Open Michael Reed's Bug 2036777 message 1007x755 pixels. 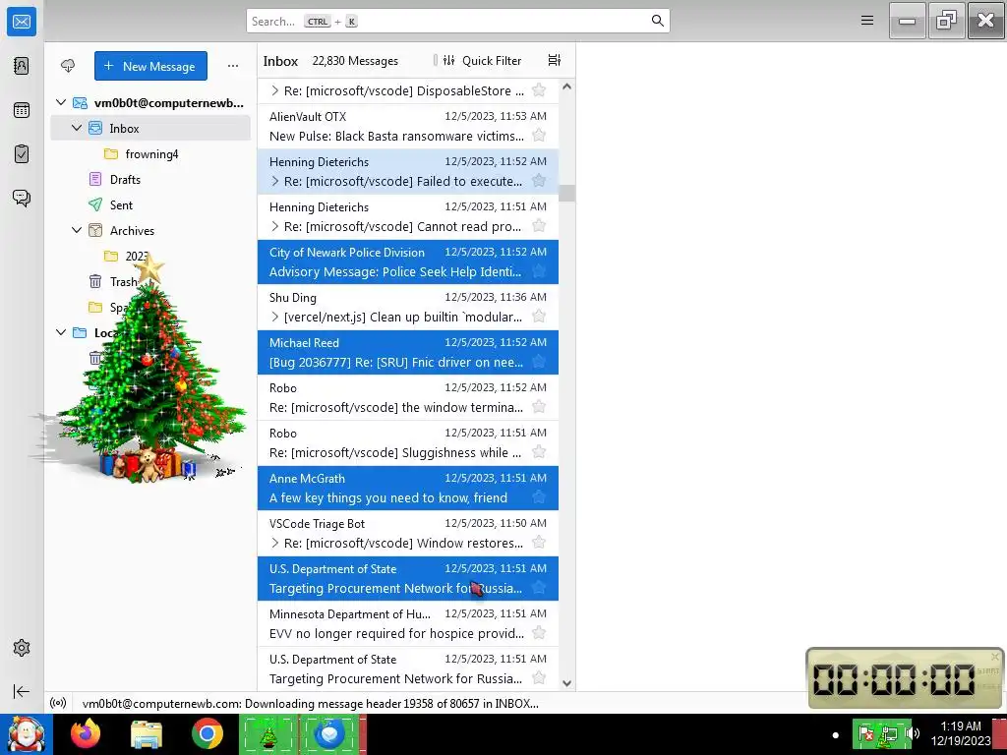408,353
